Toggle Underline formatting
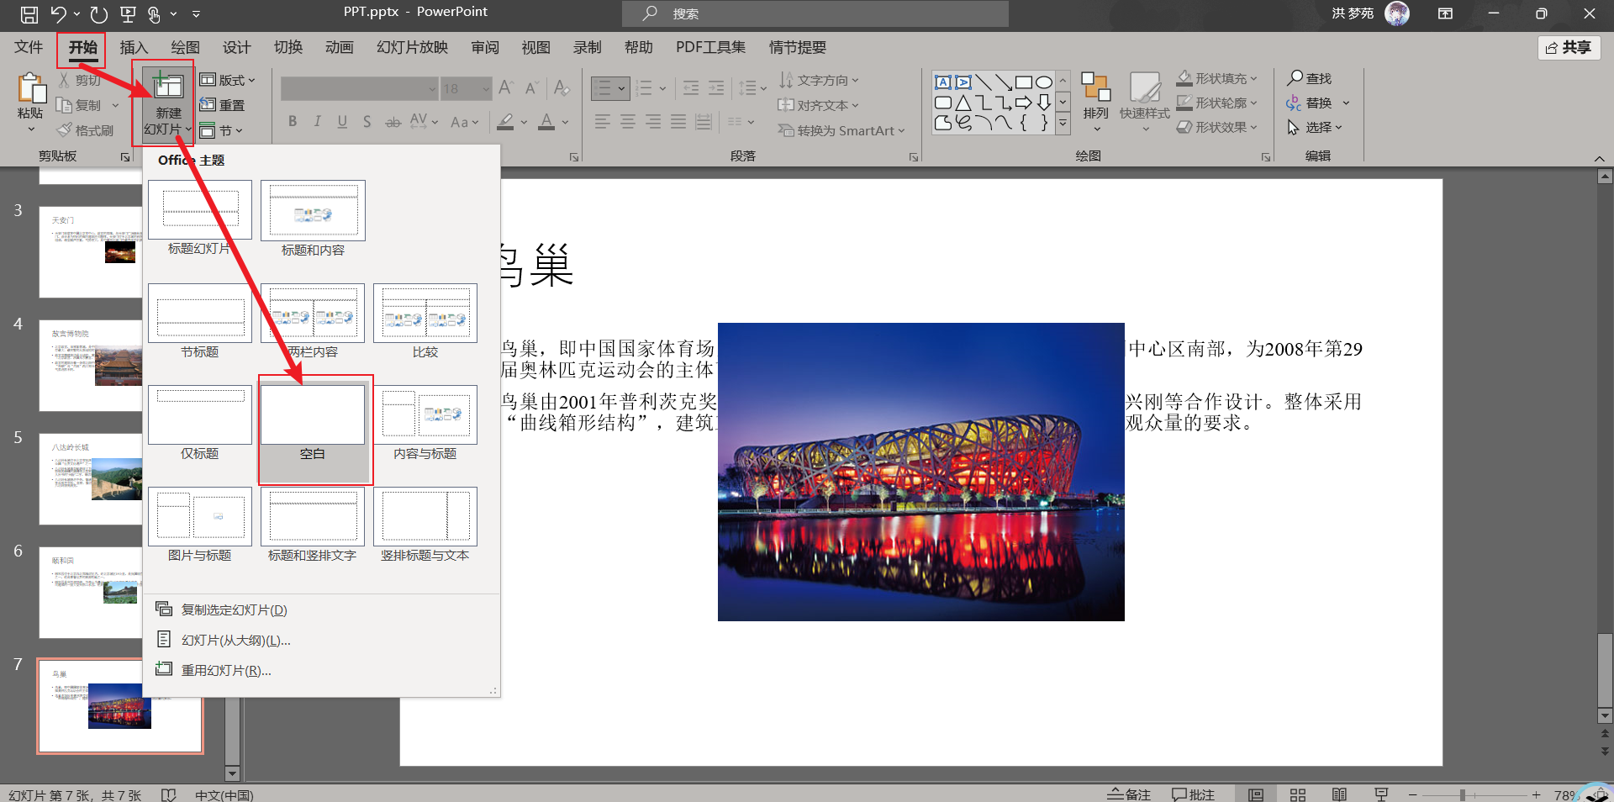The image size is (1614, 802). [x=342, y=122]
